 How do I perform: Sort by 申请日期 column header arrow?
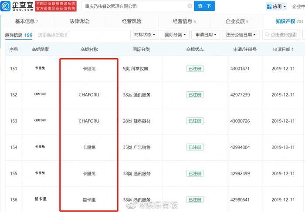tap(291, 50)
